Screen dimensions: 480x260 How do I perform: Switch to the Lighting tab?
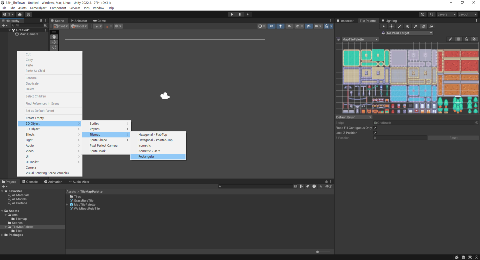pos(389,21)
